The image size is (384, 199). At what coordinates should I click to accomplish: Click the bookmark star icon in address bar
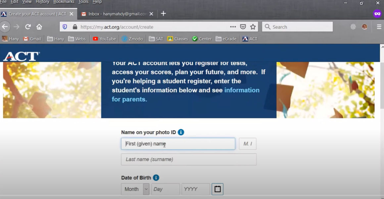click(253, 27)
